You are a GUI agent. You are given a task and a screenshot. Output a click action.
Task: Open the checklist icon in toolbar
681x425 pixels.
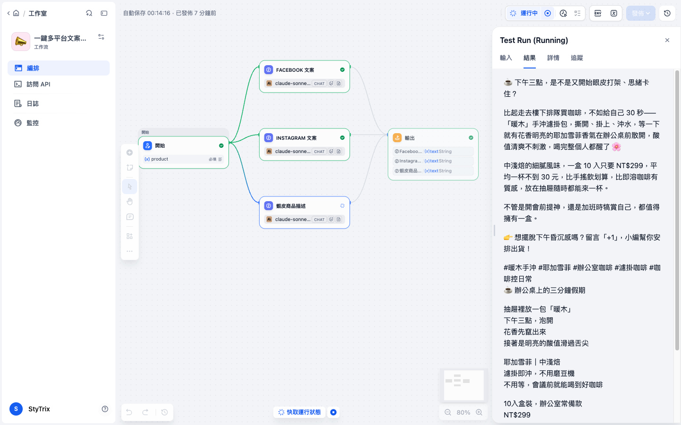point(577,13)
